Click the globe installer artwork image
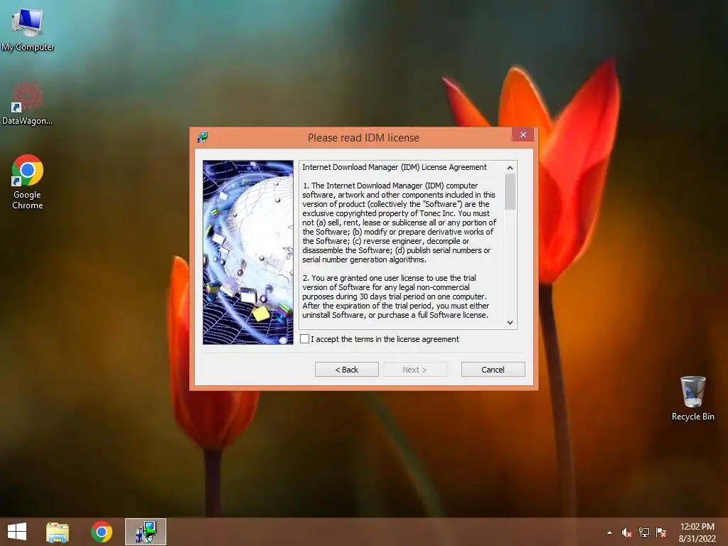 point(248,252)
